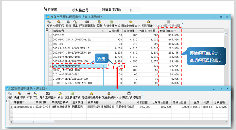Open Grid视图/多维视图 in 出货申请明细表 toolbar

coord(129,95)
